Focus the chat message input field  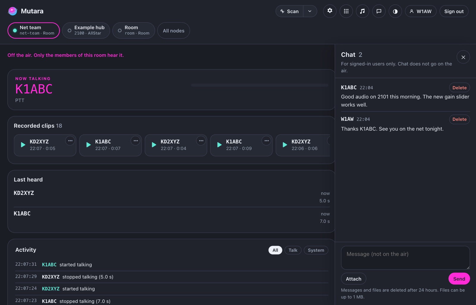point(405,258)
